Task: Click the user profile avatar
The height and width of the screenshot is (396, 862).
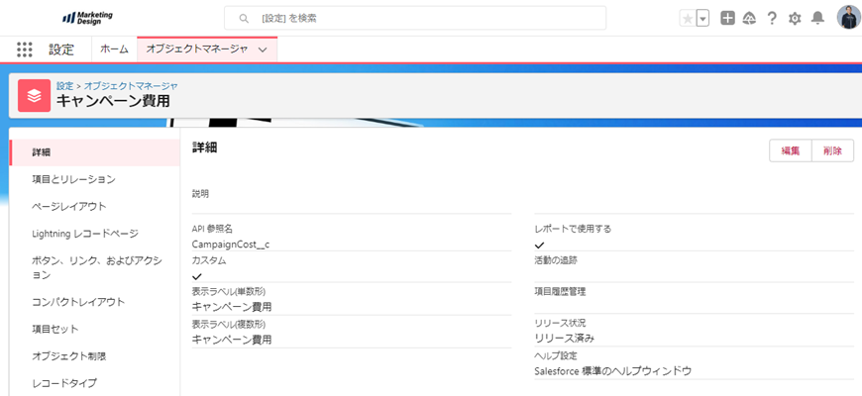Action: (848, 18)
